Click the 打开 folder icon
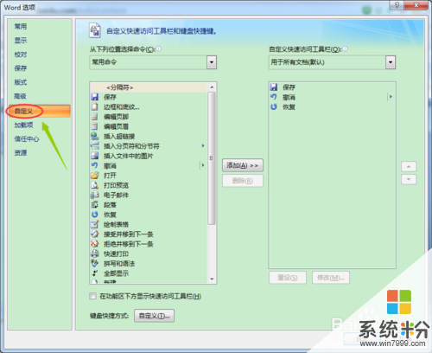This screenshot has width=432, height=353. coord(95,176)
